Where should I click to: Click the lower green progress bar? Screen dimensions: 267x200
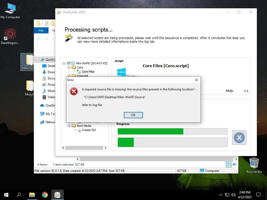pos(173,142)
